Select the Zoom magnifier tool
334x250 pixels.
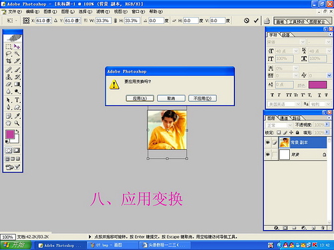pyautogui.click(x=17, y=123)
